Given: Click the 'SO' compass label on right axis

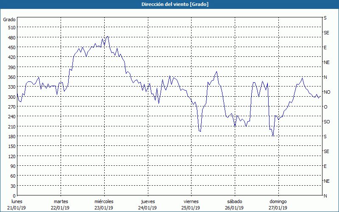Looking at the screenshot, I should click(x=327, y=122).
